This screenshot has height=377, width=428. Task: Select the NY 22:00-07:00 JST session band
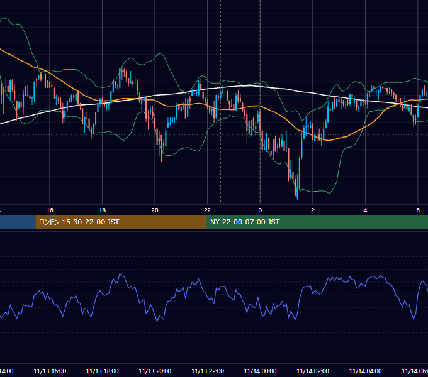point(317,222)
